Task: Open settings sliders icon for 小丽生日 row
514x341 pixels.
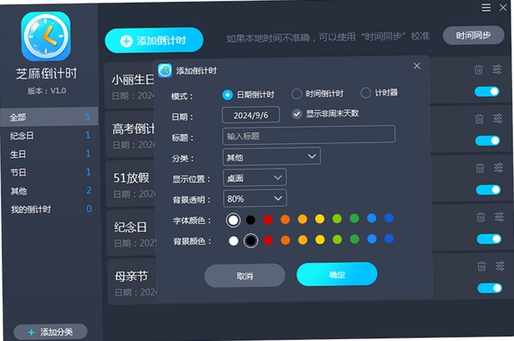Action: point(497,69)
